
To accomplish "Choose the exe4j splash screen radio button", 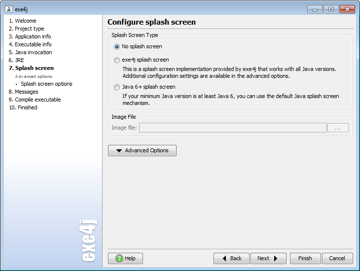I will [117, 60].
